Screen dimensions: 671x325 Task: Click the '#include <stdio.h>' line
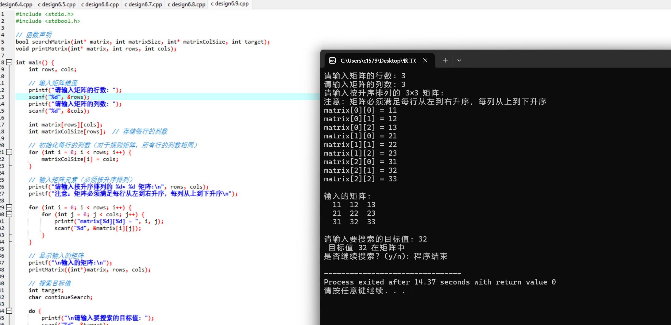(x=45, y=14)
